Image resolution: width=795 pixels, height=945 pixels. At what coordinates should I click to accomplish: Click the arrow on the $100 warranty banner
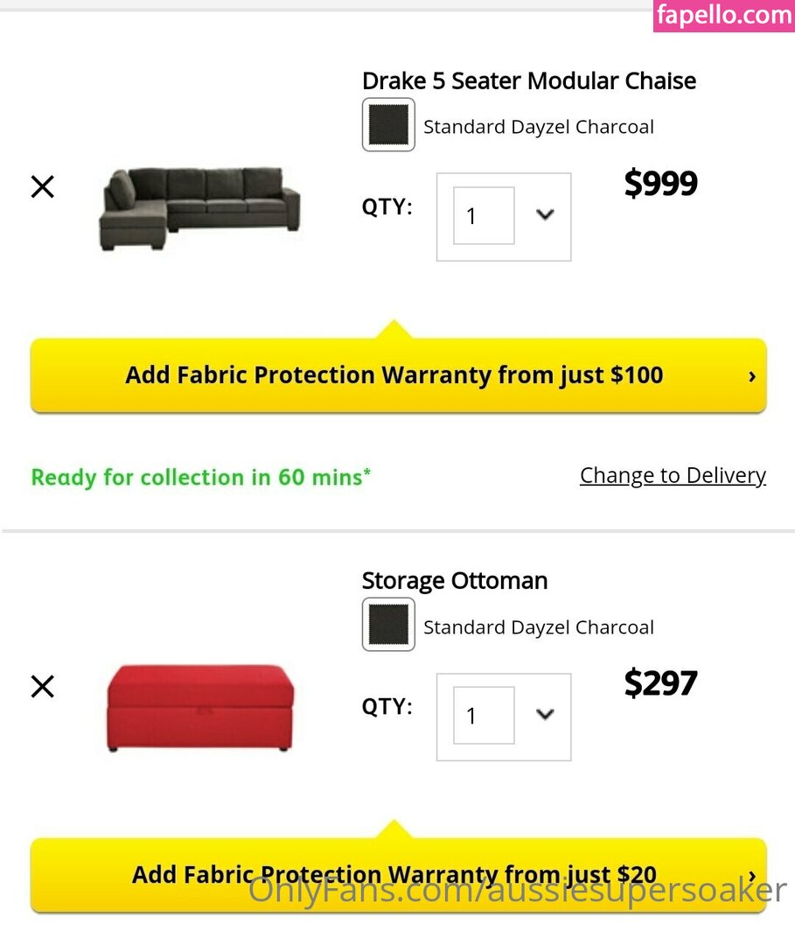(x=751, y=376)
